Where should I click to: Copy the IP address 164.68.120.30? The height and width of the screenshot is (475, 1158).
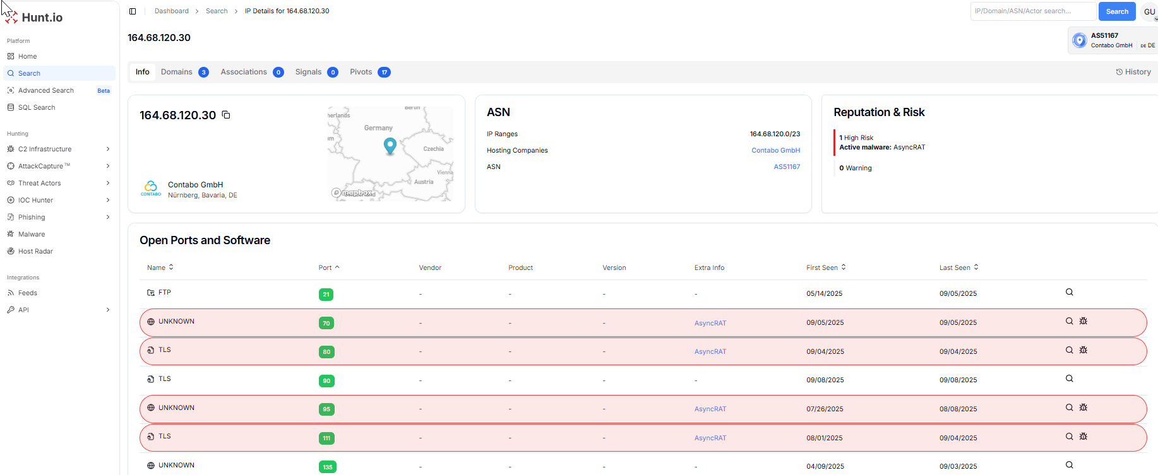(x=226, y=115)
